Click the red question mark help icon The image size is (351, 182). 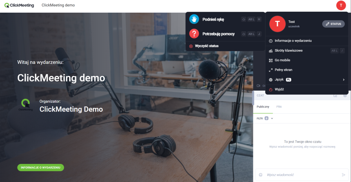click(x=194, y=34)
